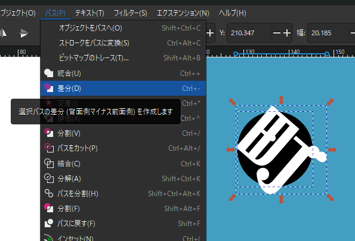
Task: Click the 結合 combine icon
Action: (49, 163)
